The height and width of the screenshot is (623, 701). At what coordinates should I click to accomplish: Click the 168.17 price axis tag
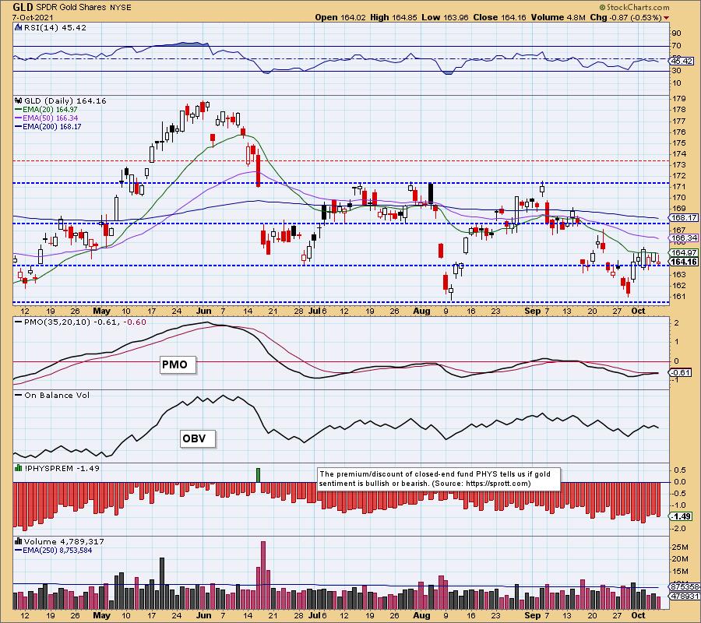click(x=684, y=217)
